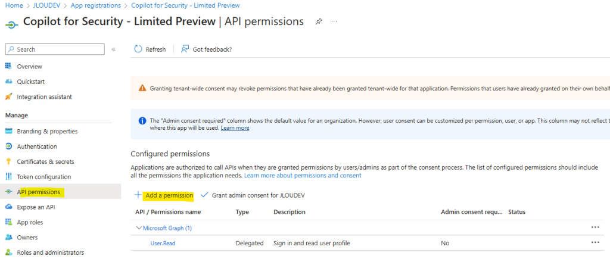Open Expose an API page
Screen dimensions: 610x259
36,207
